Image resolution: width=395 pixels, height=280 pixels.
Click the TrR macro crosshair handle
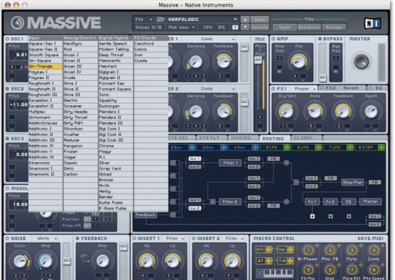point(290,261)
